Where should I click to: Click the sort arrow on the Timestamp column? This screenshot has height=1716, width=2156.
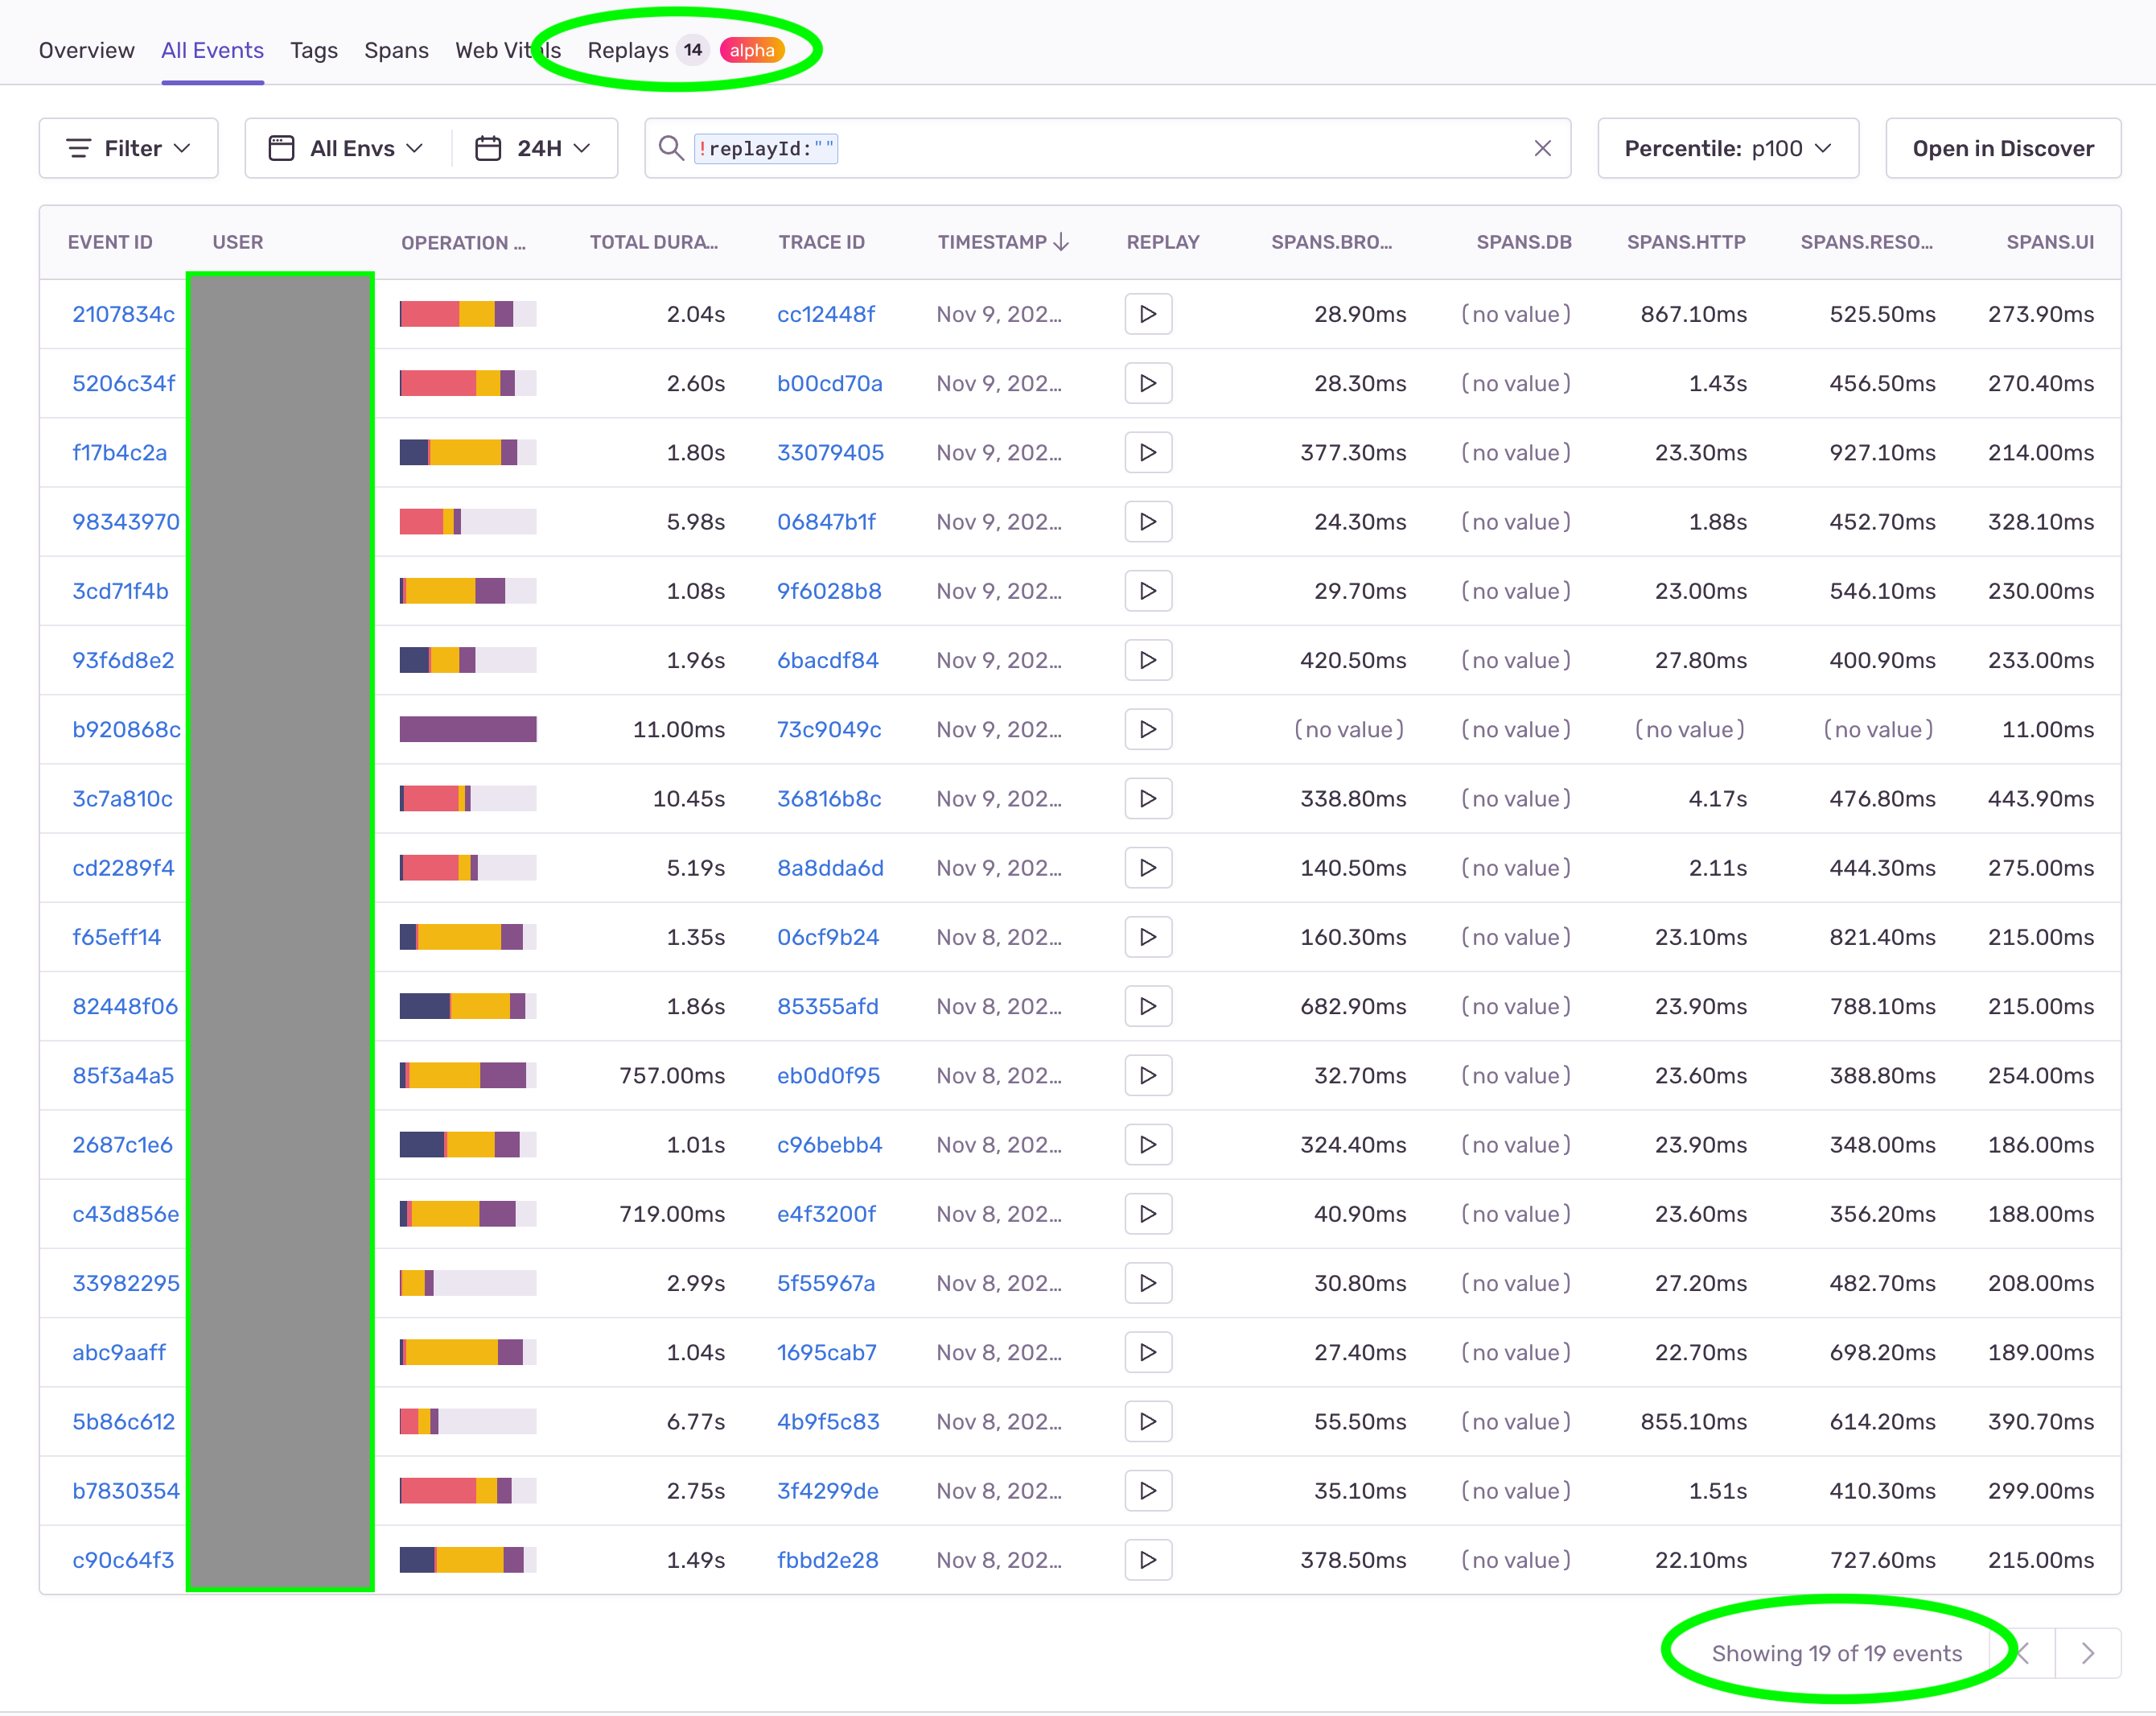point(1060,241)
